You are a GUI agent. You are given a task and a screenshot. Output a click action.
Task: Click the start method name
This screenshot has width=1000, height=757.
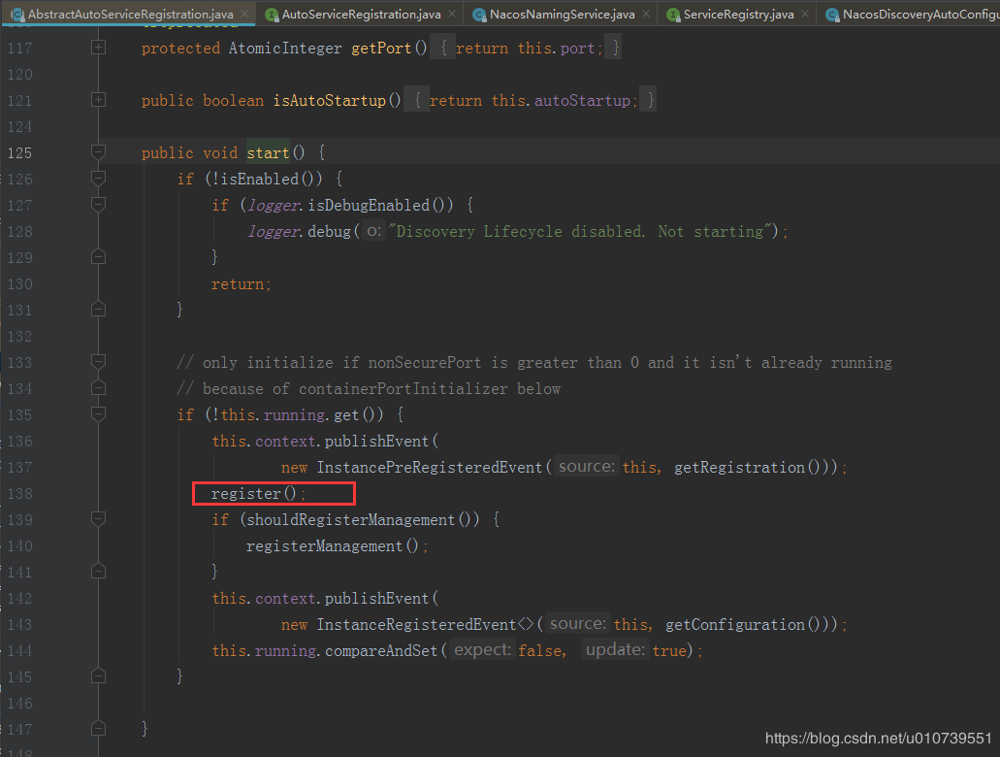pos(268,152)
